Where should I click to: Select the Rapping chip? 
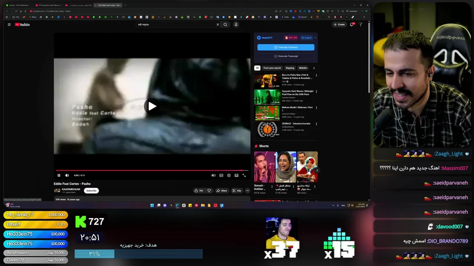click(x=290, y=68)
